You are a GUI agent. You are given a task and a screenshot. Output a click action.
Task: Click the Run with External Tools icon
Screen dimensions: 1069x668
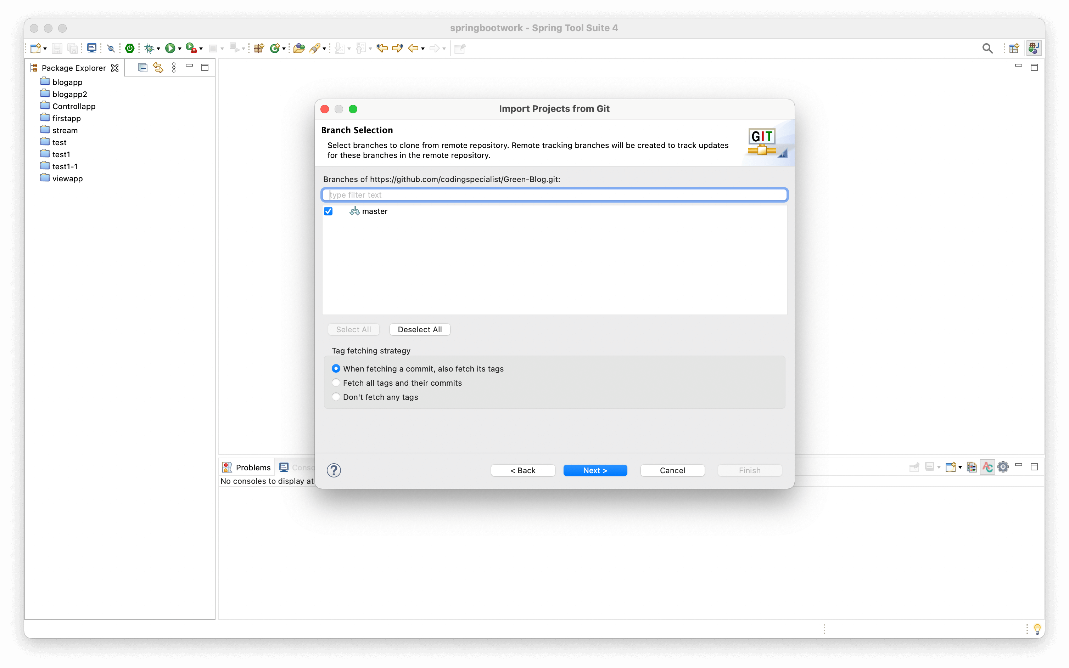pyautogui.click(x=191, y=48)
